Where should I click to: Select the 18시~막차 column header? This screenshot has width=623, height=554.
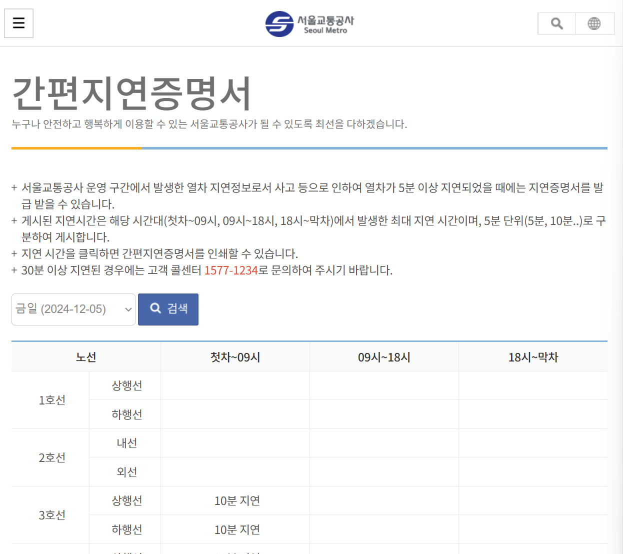[x=532, y=356]
